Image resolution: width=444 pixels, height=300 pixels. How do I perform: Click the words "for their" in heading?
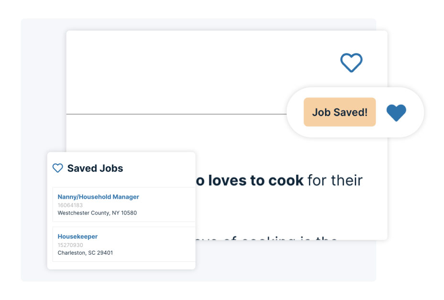tap(335, 181)
